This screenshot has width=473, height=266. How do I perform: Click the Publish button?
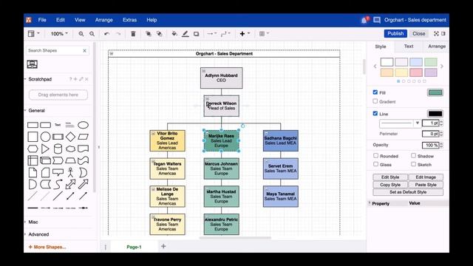click(395, 33)
